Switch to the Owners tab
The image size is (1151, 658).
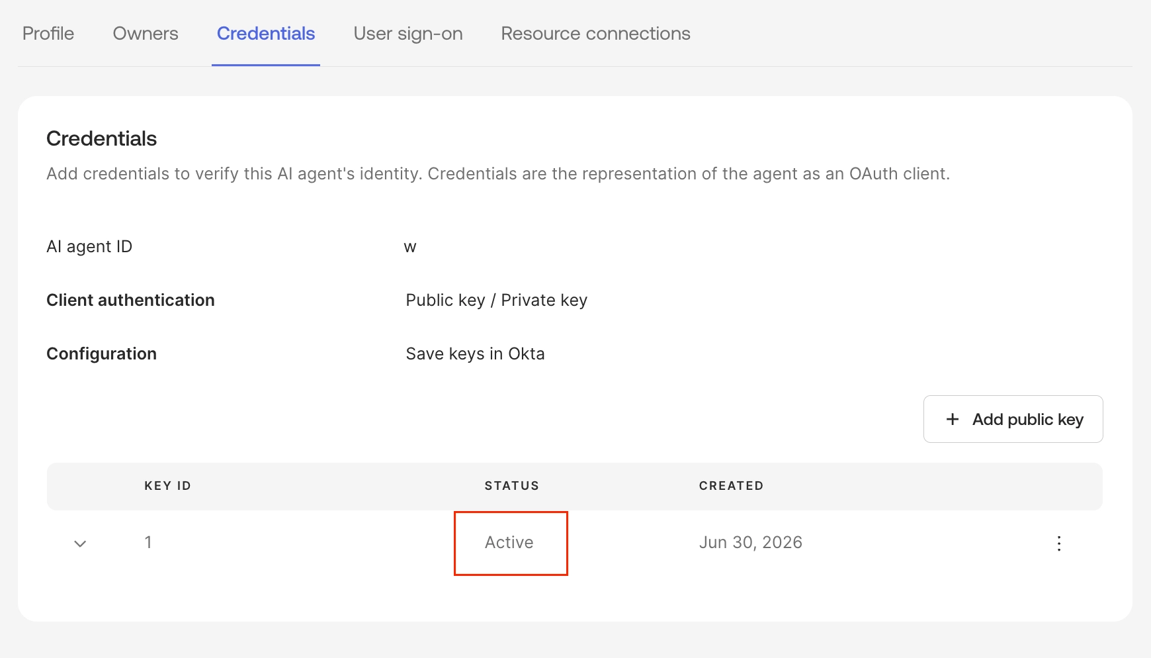[146, 34]
